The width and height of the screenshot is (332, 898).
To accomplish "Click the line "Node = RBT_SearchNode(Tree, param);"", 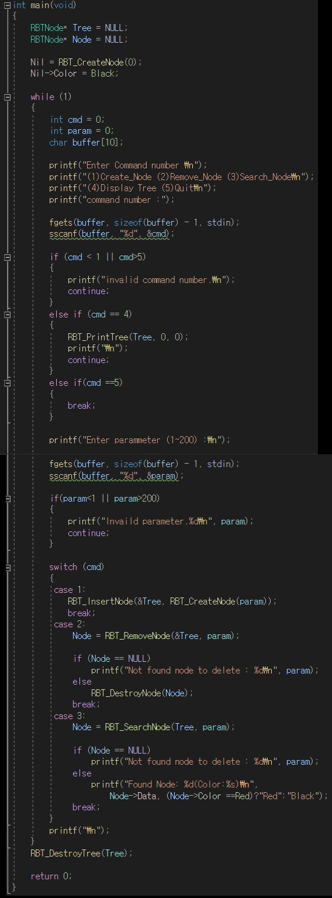I will click(153, 727).
